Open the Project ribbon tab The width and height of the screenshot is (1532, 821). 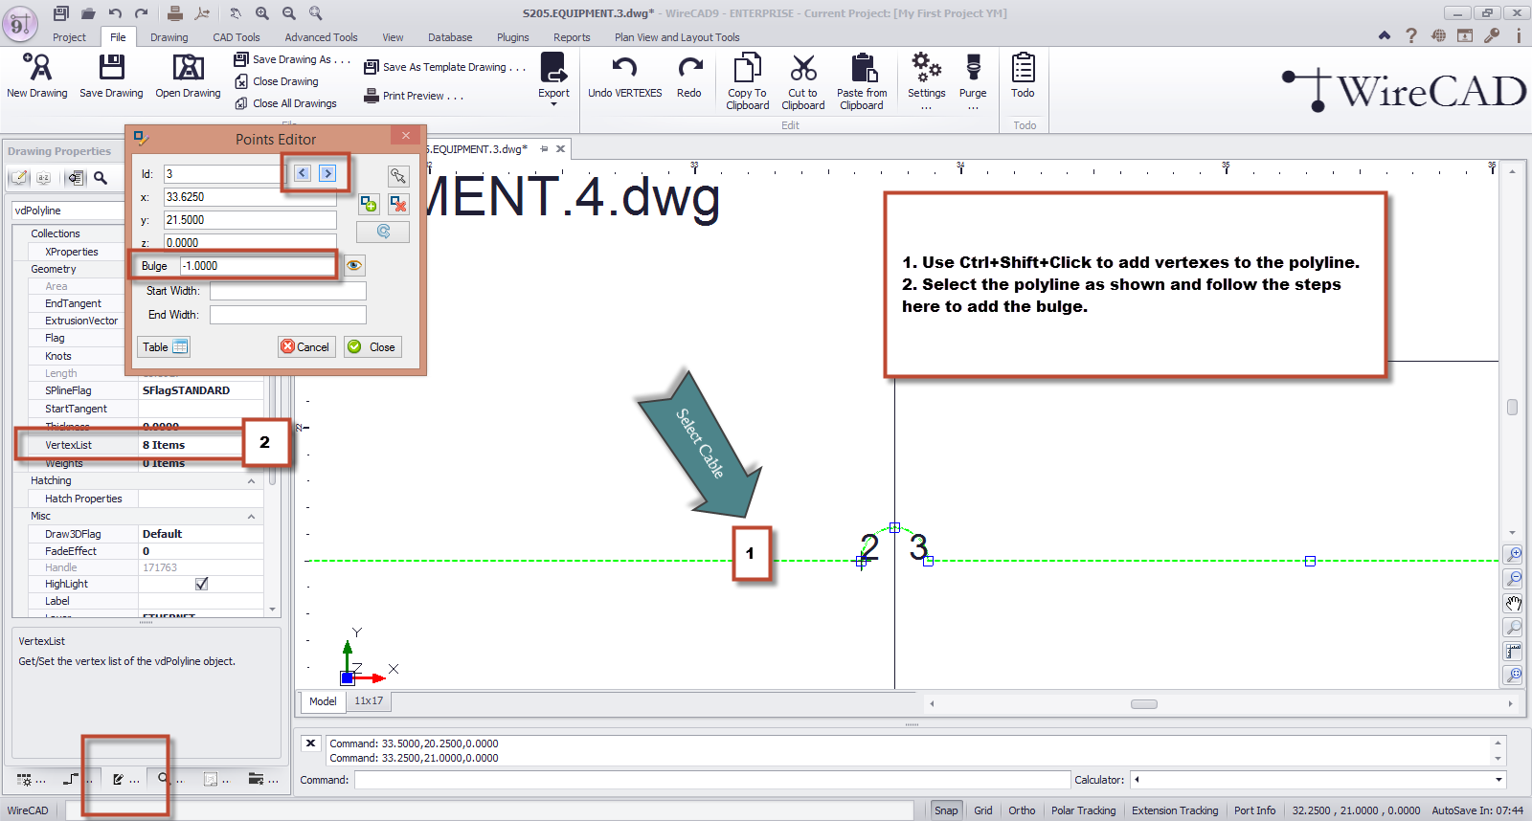coord(69,37)
